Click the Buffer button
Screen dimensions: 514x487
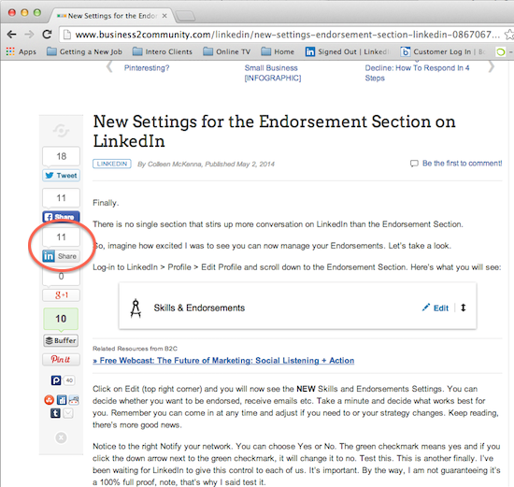click(61, 340)
